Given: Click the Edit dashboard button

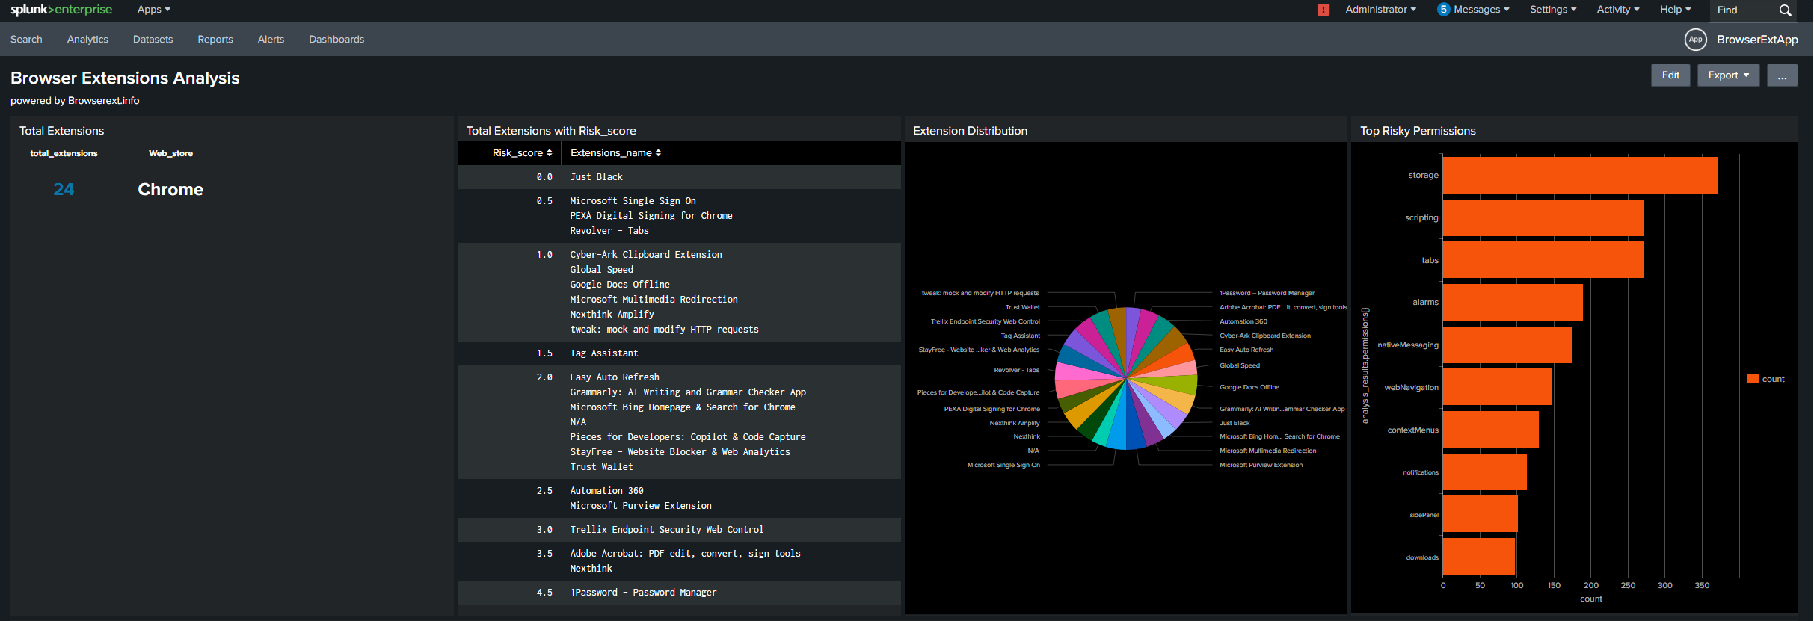Looking at the screenshot, I should [1670, 75].
